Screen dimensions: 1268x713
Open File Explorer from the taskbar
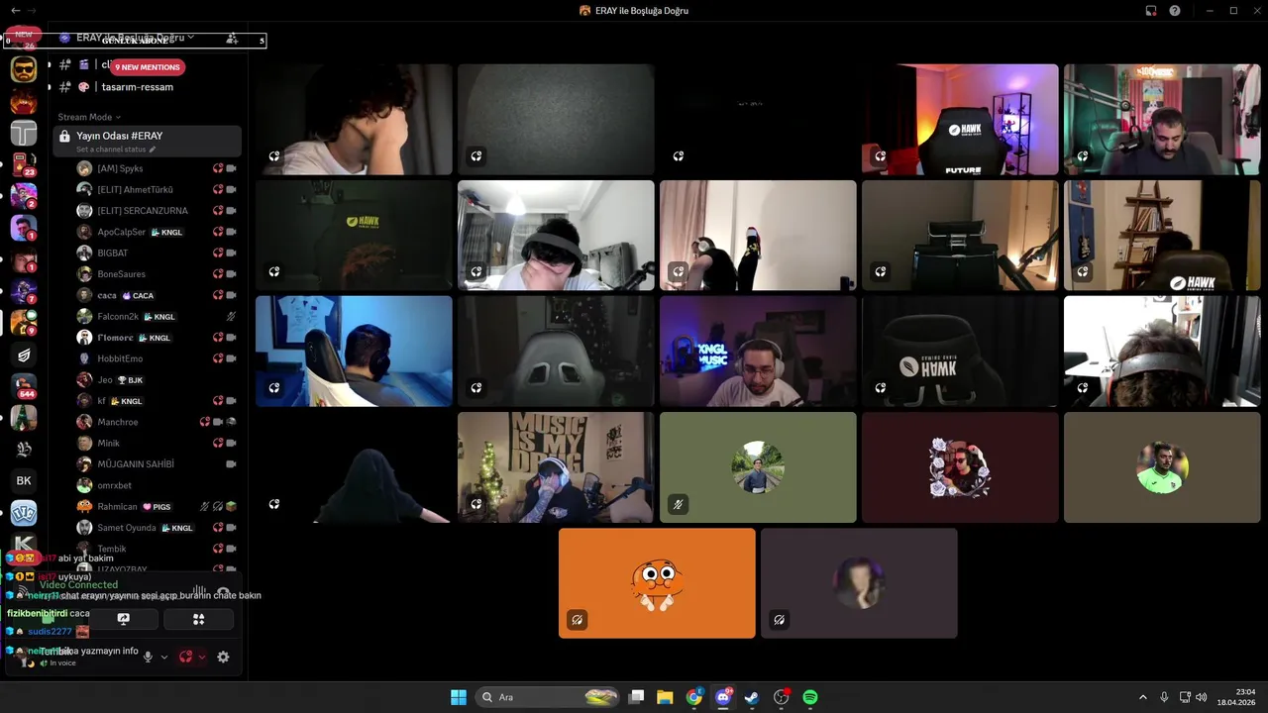(x=665, y=697)
